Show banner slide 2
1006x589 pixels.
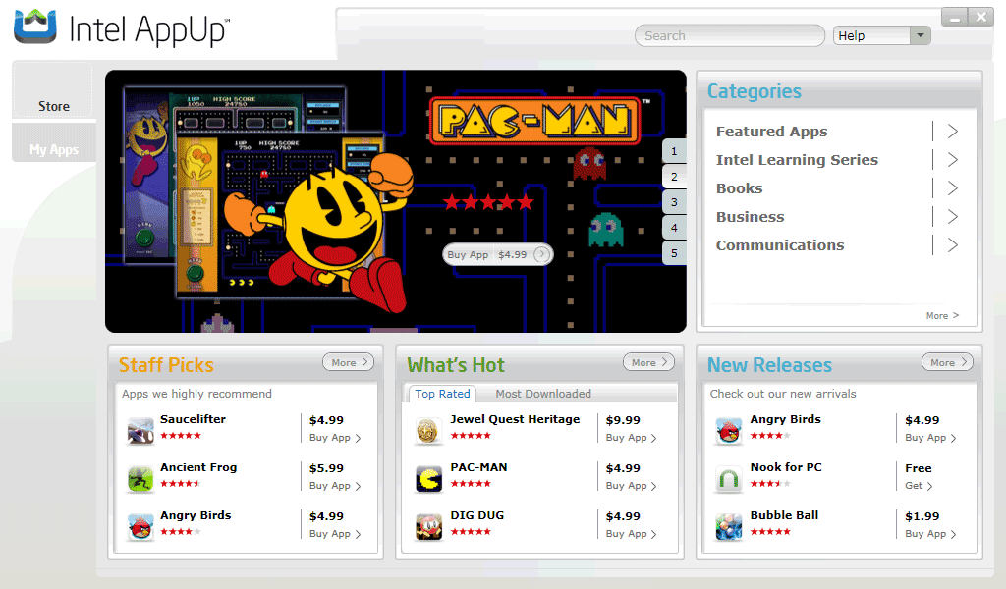tap(674, 177)
